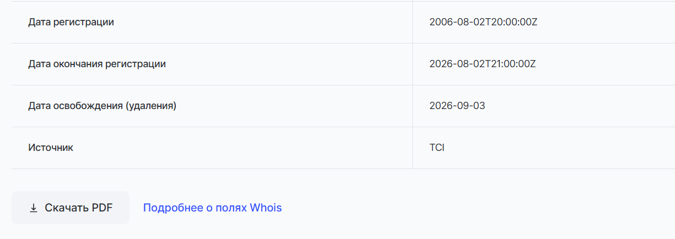The height and width of the screenshot is (239, 675).
Task: Click the word Скачать on the download button
Action: pyautogui.click(x=67, y=208)
